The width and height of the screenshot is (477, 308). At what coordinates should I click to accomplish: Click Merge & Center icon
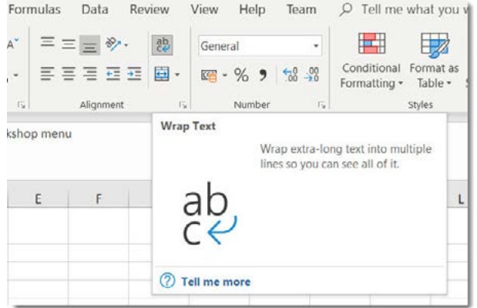162,74
